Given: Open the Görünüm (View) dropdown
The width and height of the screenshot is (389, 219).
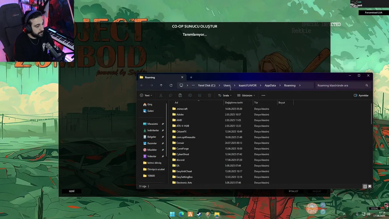Looking at the screenshot, I should click(x=246, y=96).
